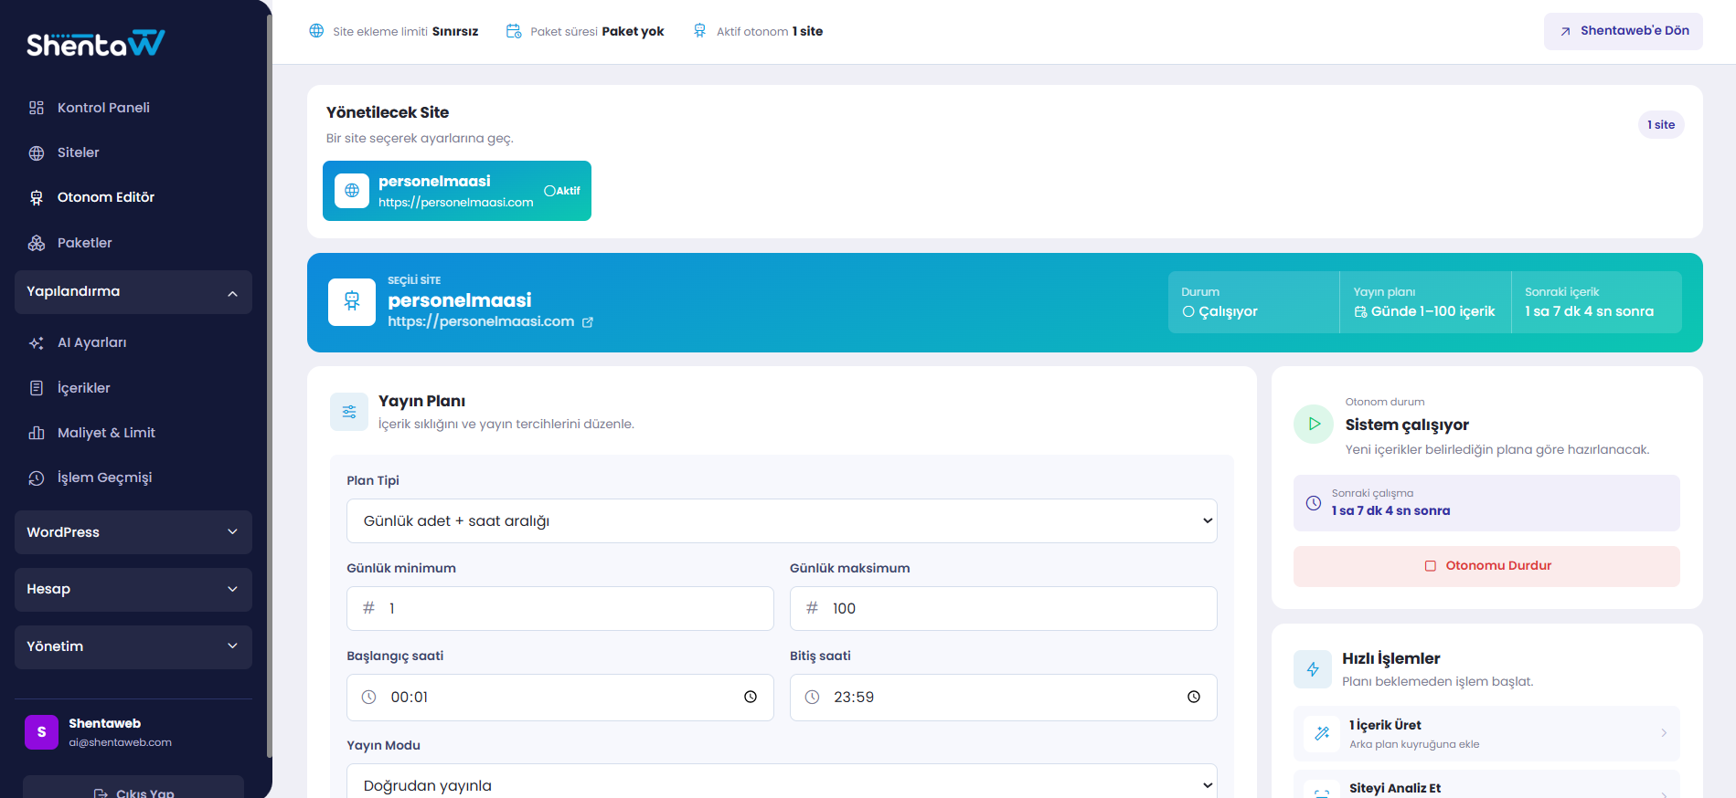Click the calendar icon beside Paket süresi
This screenshot has width=1736, height=798.
(514, 31)
